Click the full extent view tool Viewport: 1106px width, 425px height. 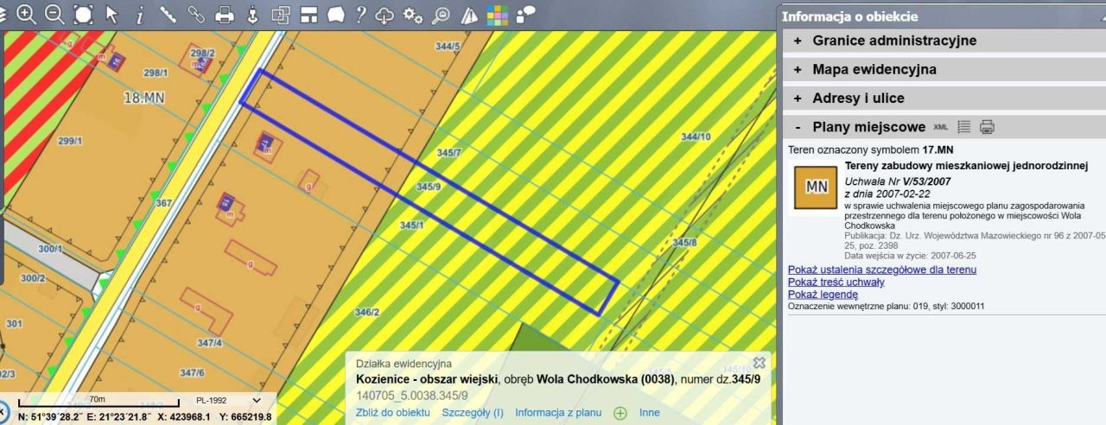click(x=83, y=14)
